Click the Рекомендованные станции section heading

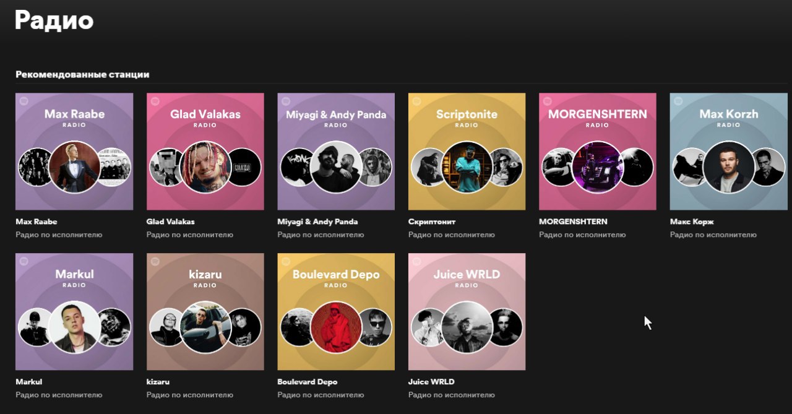click(82, 74)
